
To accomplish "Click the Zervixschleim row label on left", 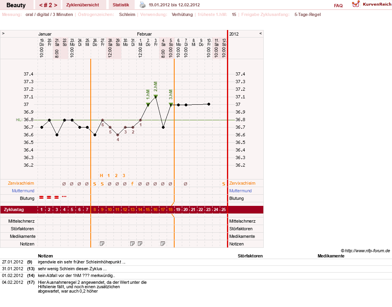I will pos(21,183).
